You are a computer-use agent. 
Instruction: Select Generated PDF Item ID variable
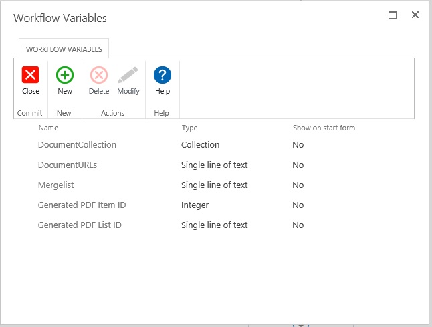[82, 205]
